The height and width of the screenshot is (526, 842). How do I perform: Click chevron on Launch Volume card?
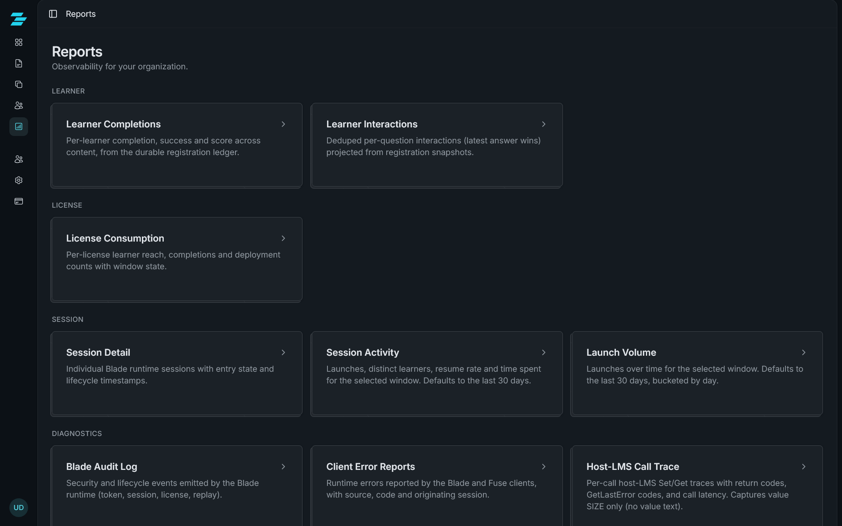pos(804,353)
